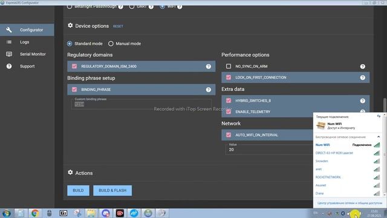Viewport: 387px width, 218px height.
Task: Uncheck HYBRID_SWITCHES_8 checkbox
Action: coord(229,101)
